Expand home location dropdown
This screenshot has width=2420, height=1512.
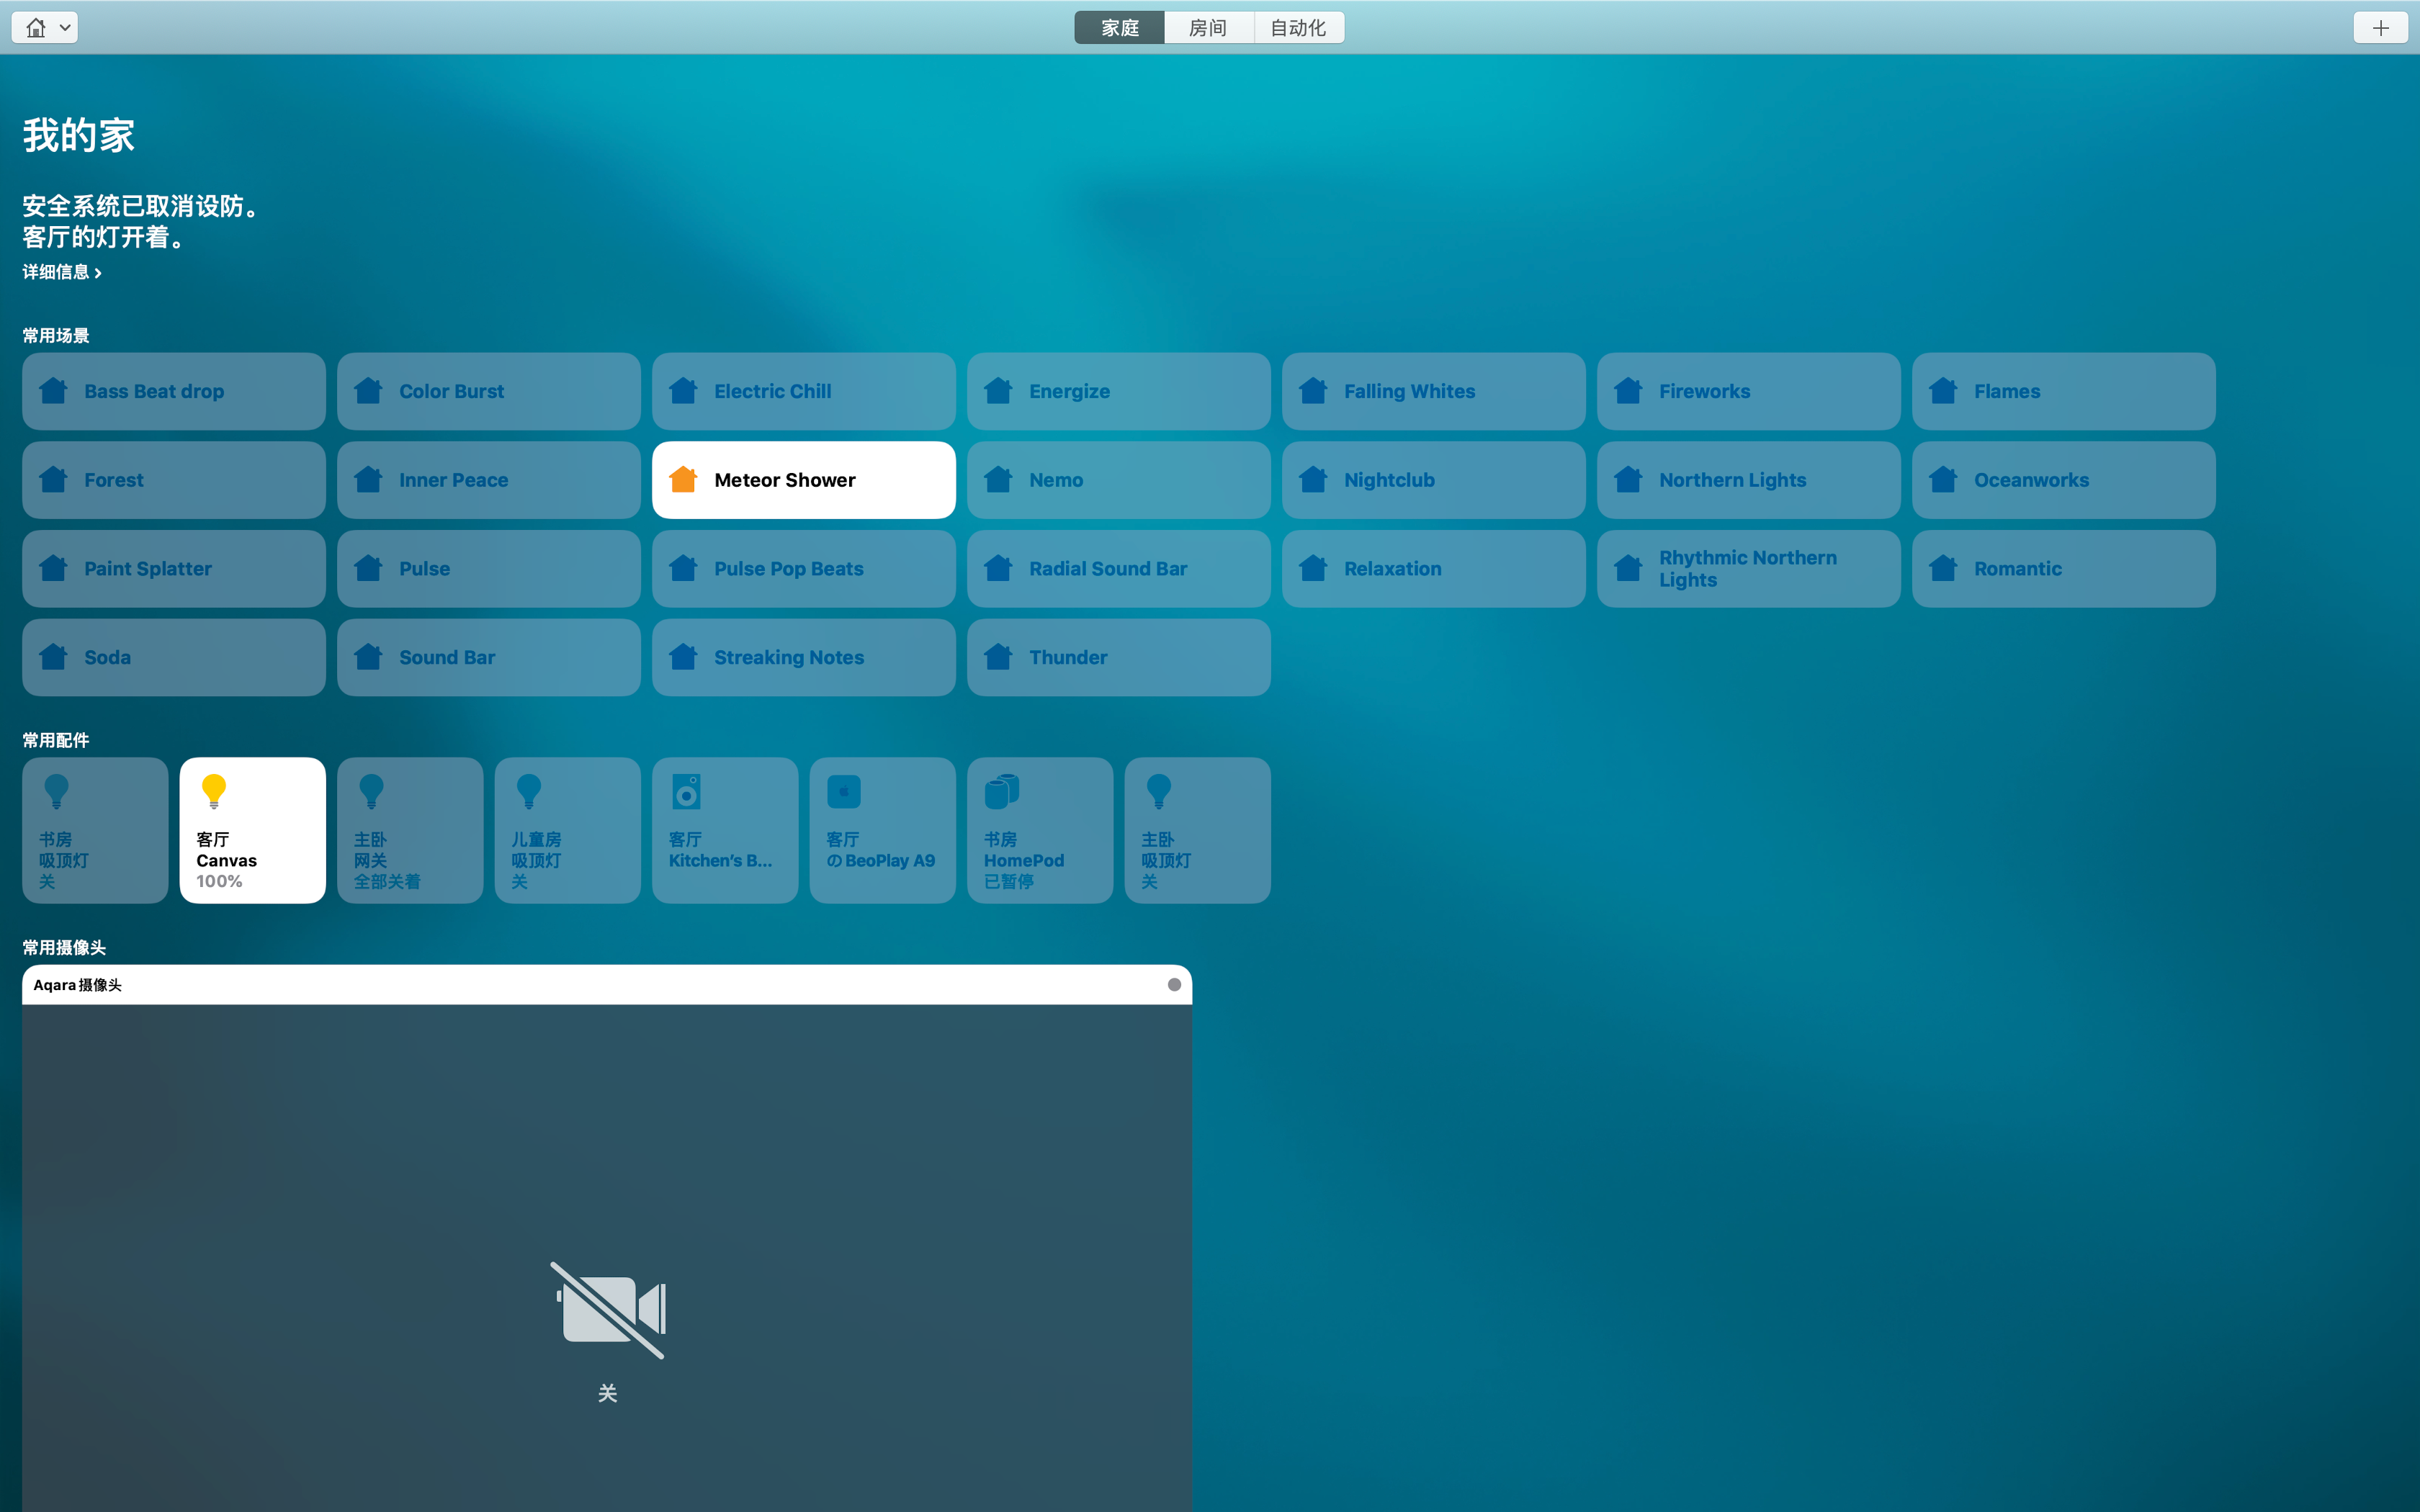tap(45, 26)
